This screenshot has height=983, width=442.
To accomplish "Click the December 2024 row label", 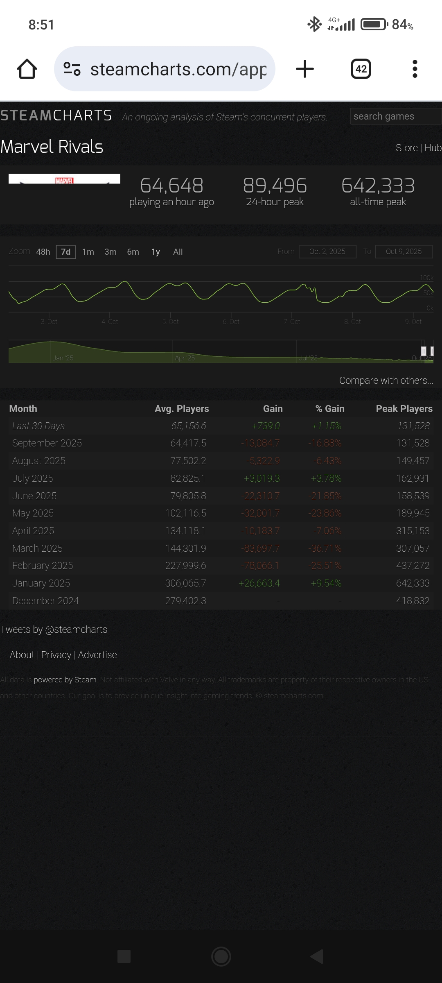I will pos(45,601).
